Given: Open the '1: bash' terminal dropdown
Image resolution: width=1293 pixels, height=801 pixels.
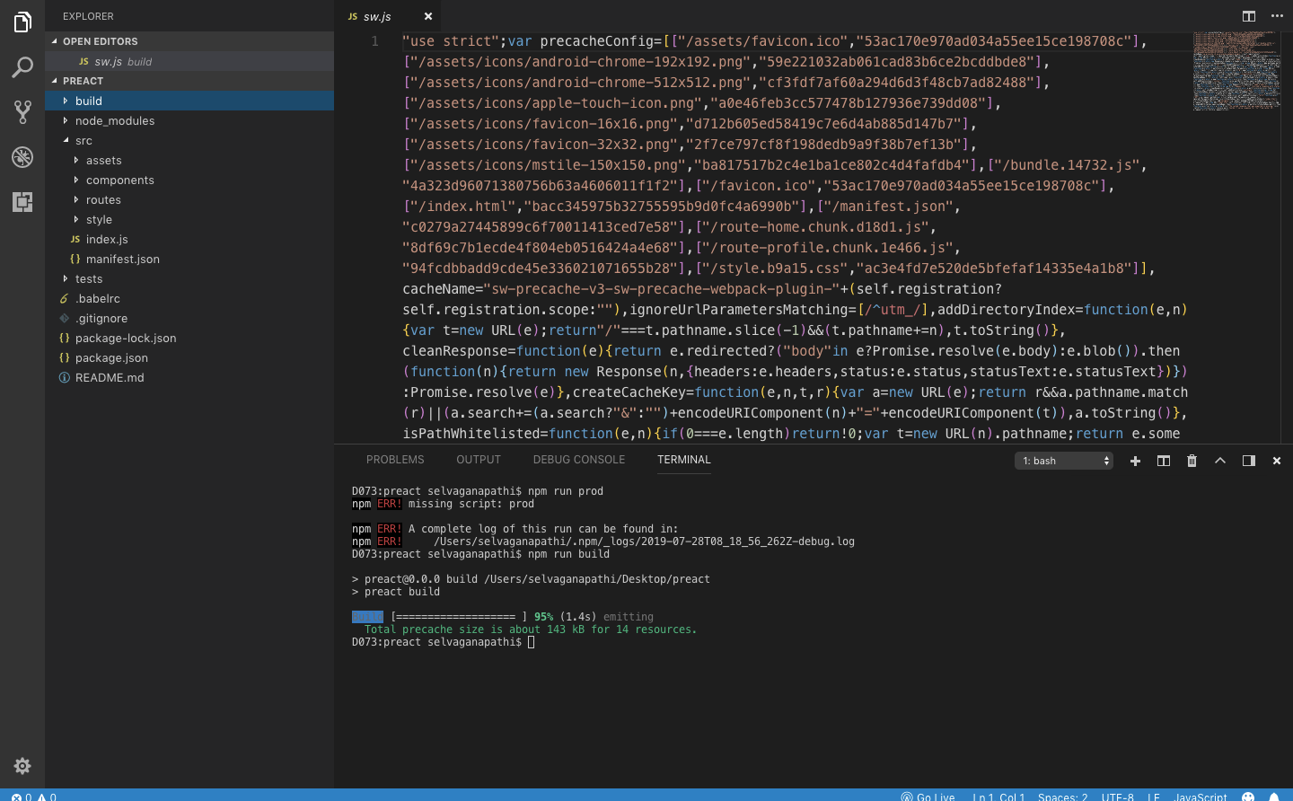Looking at the screenshot, I should tap(1063, 460).
